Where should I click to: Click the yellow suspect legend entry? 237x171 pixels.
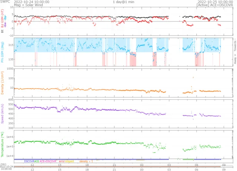[x=70, y=161]
